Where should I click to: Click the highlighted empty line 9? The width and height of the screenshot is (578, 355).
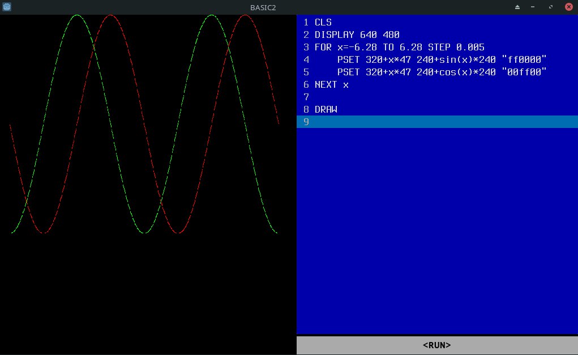pos(437,122)
